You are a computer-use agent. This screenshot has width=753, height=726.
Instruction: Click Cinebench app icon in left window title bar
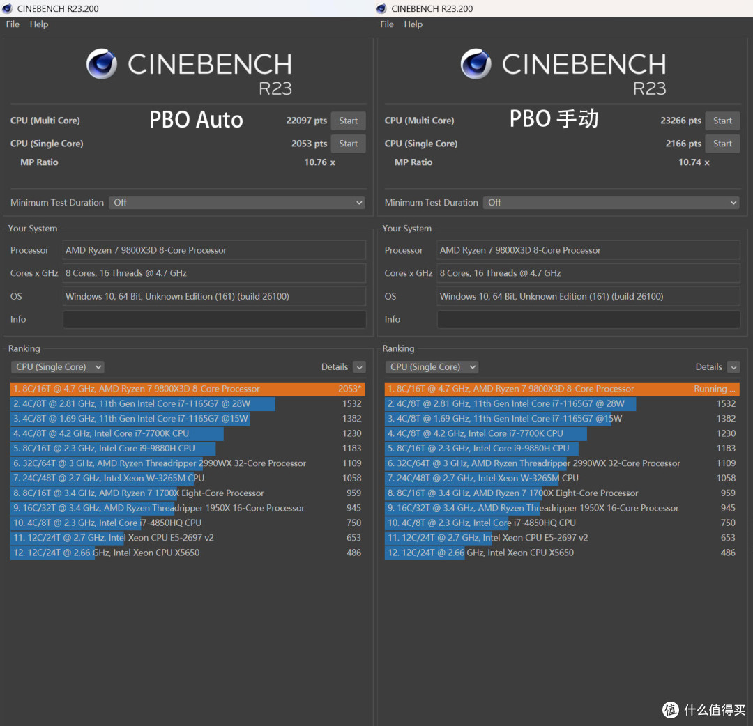(x=7, y=8)
